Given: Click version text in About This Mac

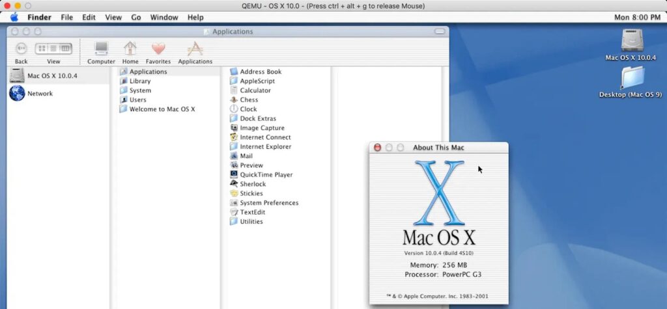Looking at the screenshot, I should click(x=438, y=253).
